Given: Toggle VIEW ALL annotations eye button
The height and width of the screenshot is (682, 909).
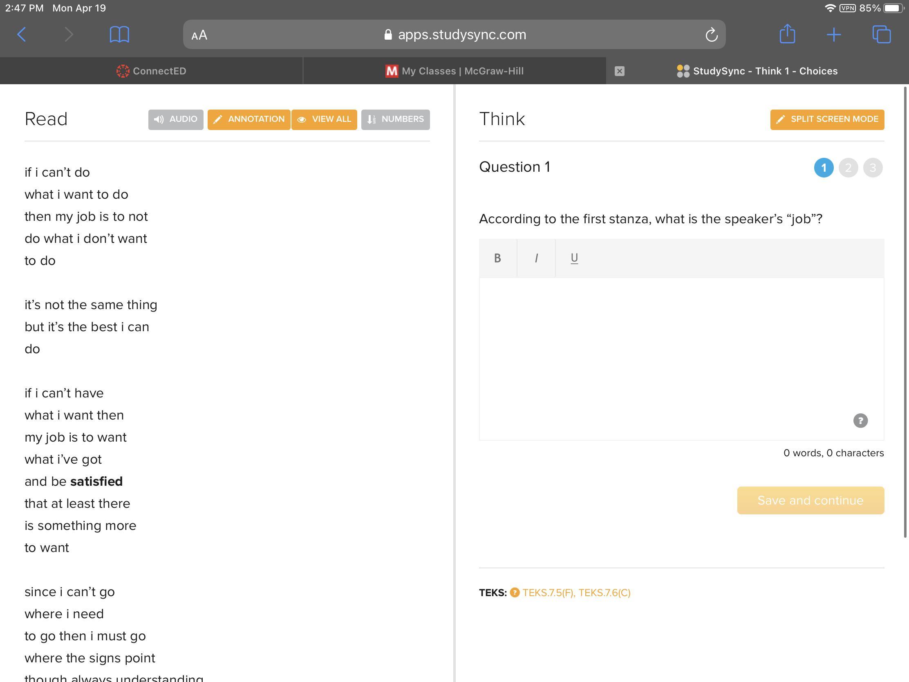Looking at the screenshot, I should coord(324,119).
